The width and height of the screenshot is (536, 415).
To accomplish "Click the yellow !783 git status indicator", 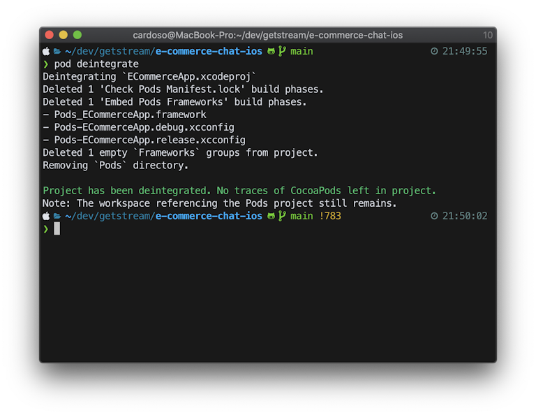I will click(330, 216).
